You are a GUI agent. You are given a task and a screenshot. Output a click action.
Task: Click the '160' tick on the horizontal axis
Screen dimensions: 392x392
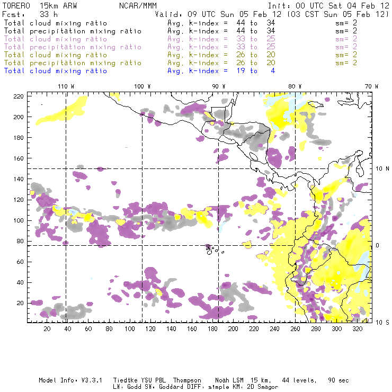[x=192, y=329]
